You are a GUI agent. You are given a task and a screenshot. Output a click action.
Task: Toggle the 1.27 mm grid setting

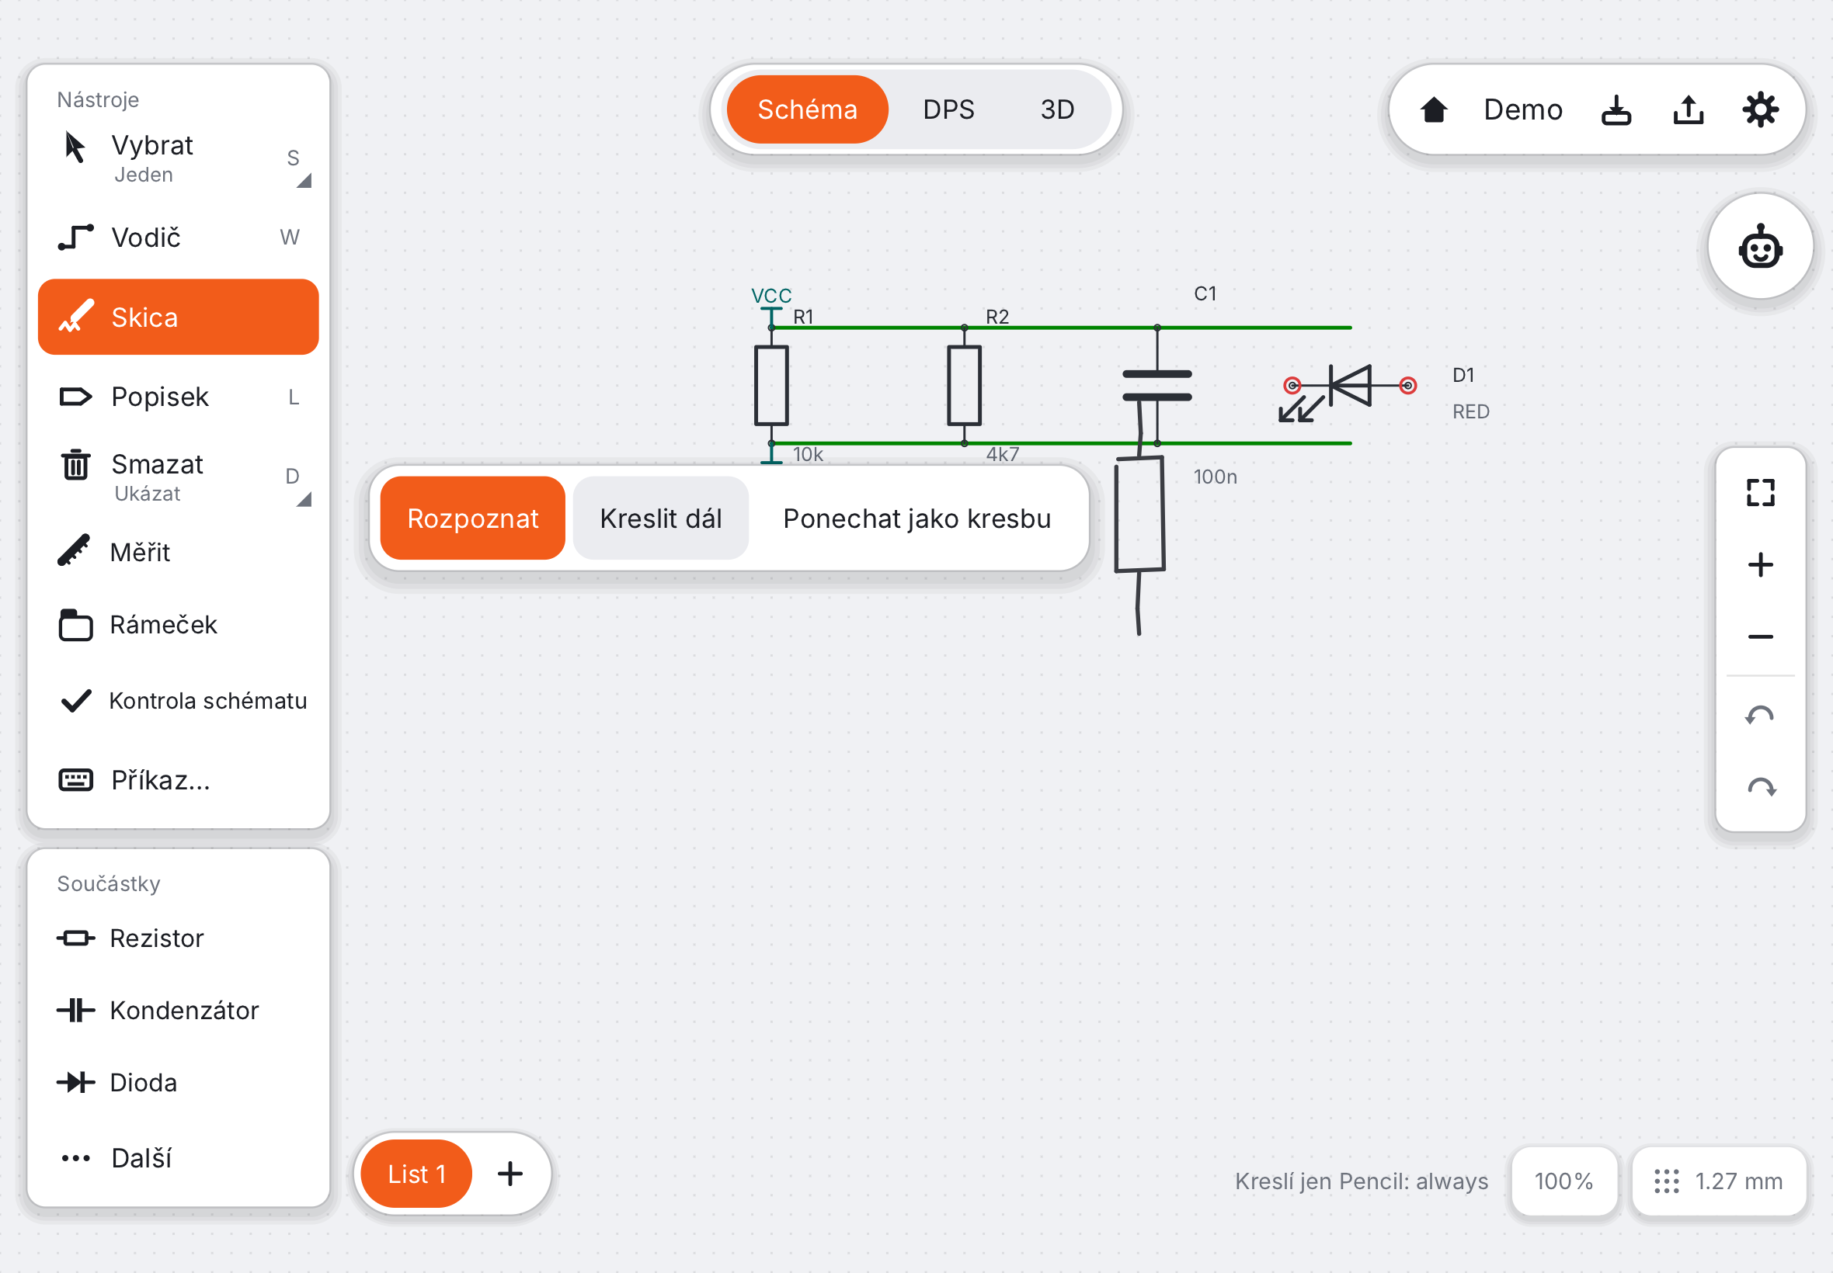click(1719, 1181)
